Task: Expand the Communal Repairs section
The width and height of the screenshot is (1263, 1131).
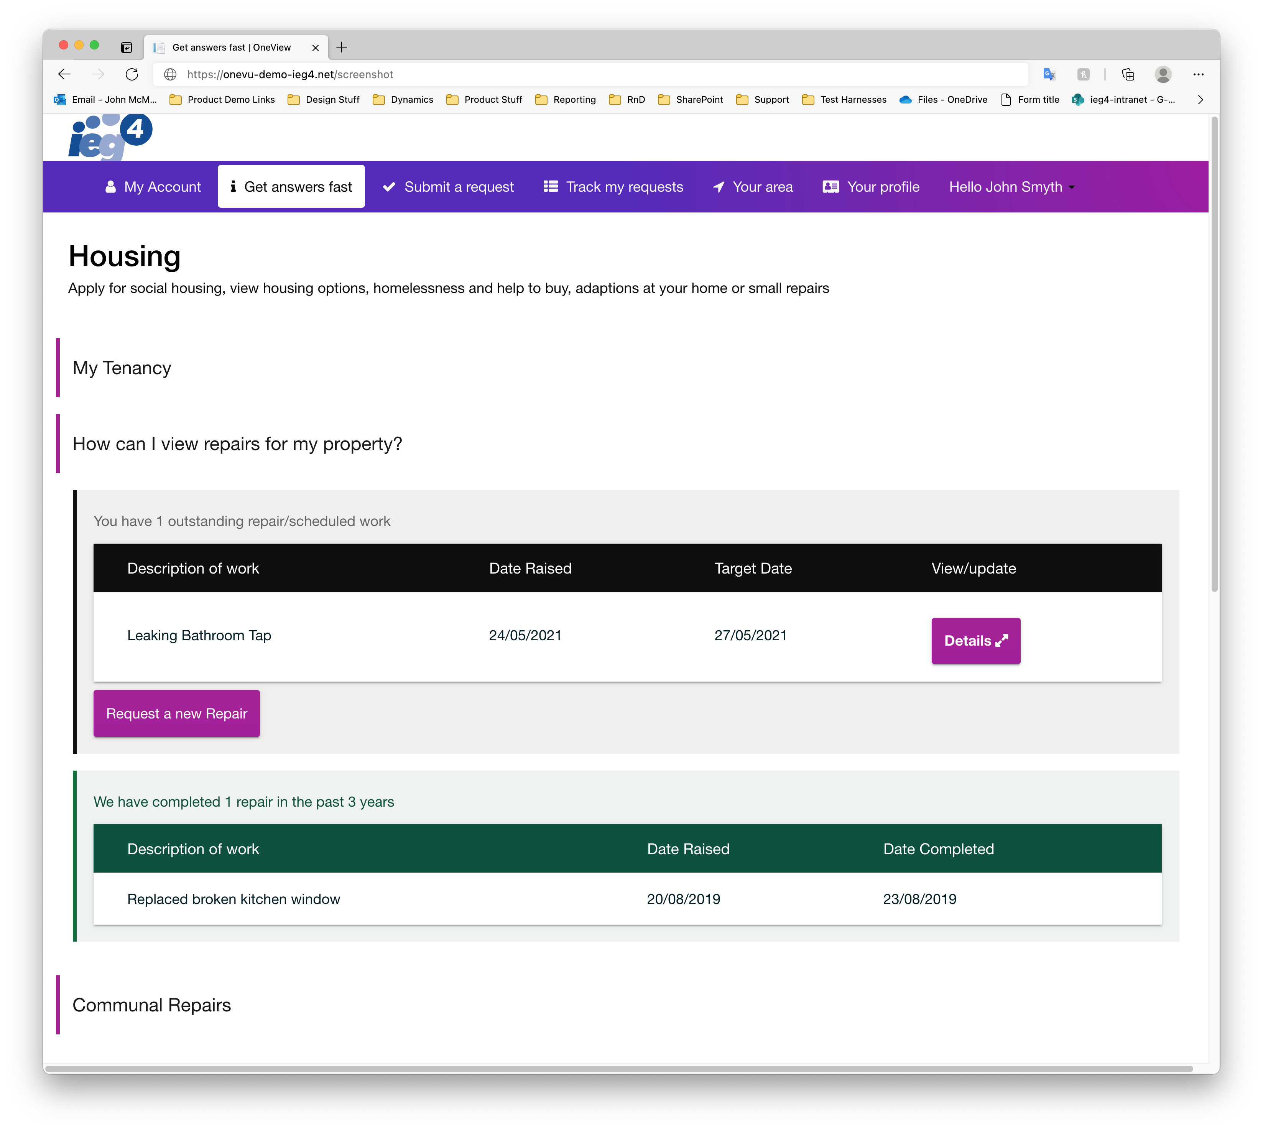Action: click(152, 1005)
